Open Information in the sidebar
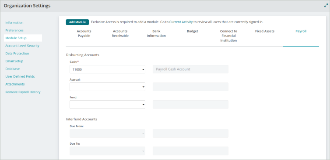330x160 pixels. pos(14,23)
